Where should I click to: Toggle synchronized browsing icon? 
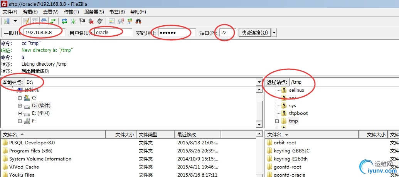point(130,21)
